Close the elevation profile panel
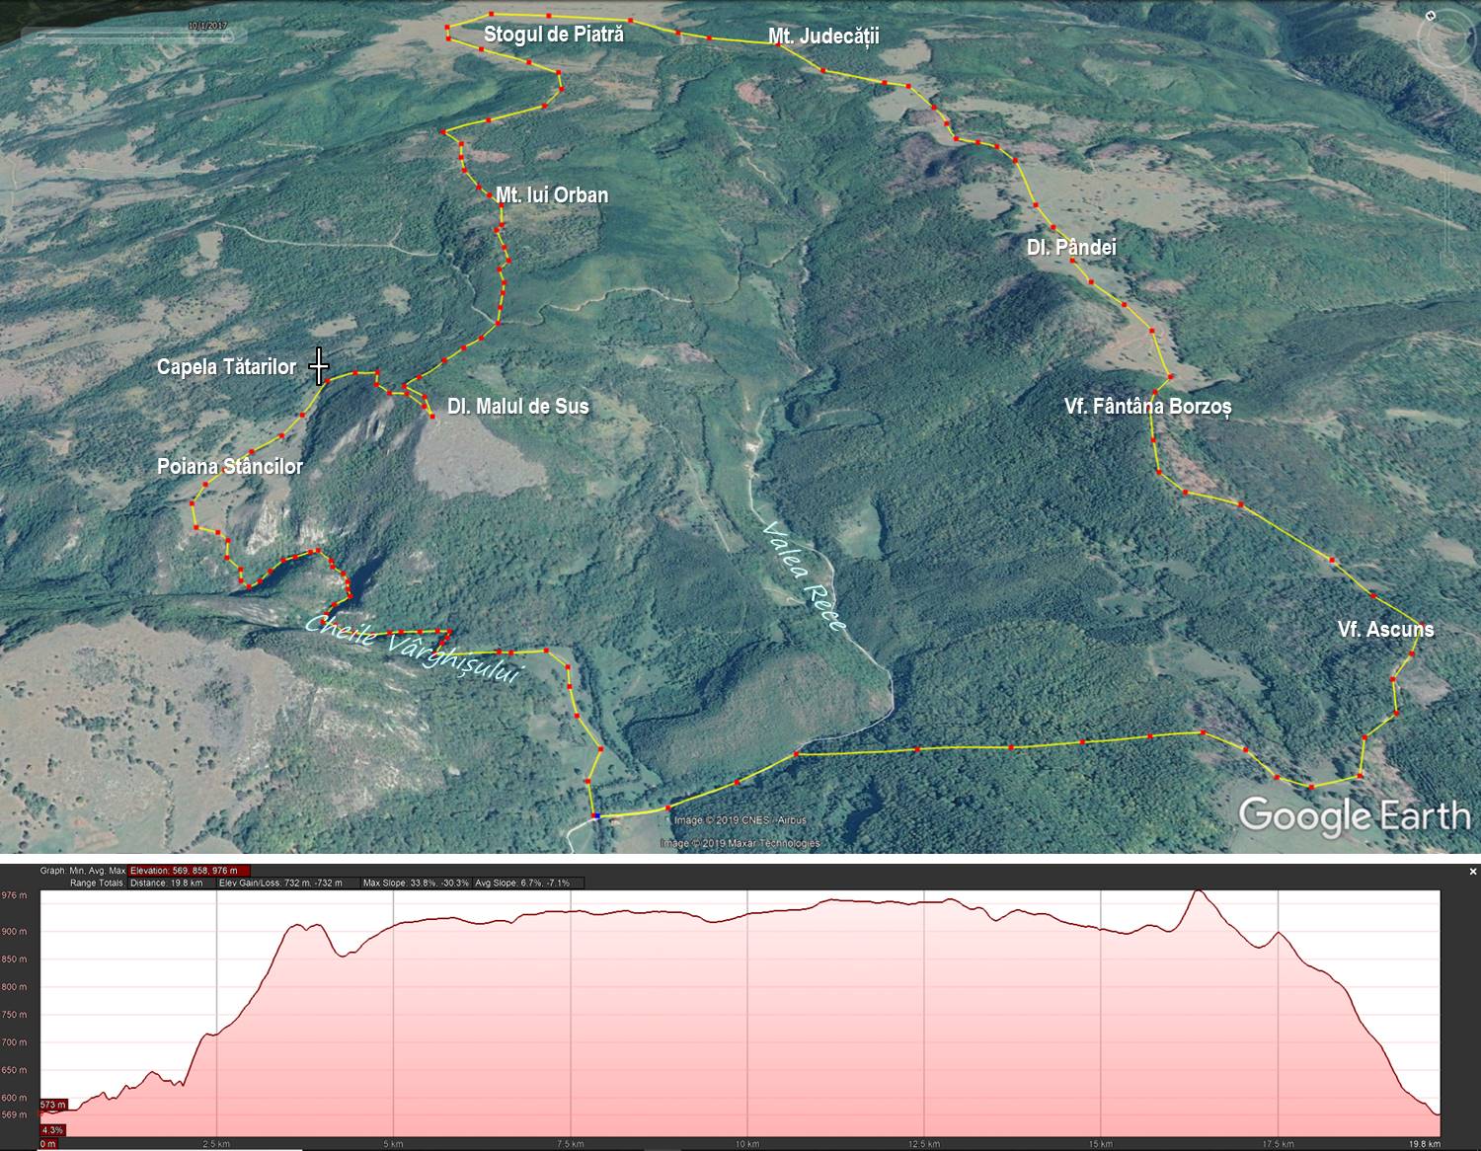This screenshot has height=1151, width=1481. click(x=1473, y=872)
